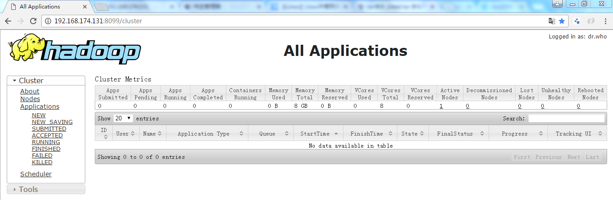The image size is (613, 200).
Task: Click the 'No data available in table' message
Action: [351, 146]
